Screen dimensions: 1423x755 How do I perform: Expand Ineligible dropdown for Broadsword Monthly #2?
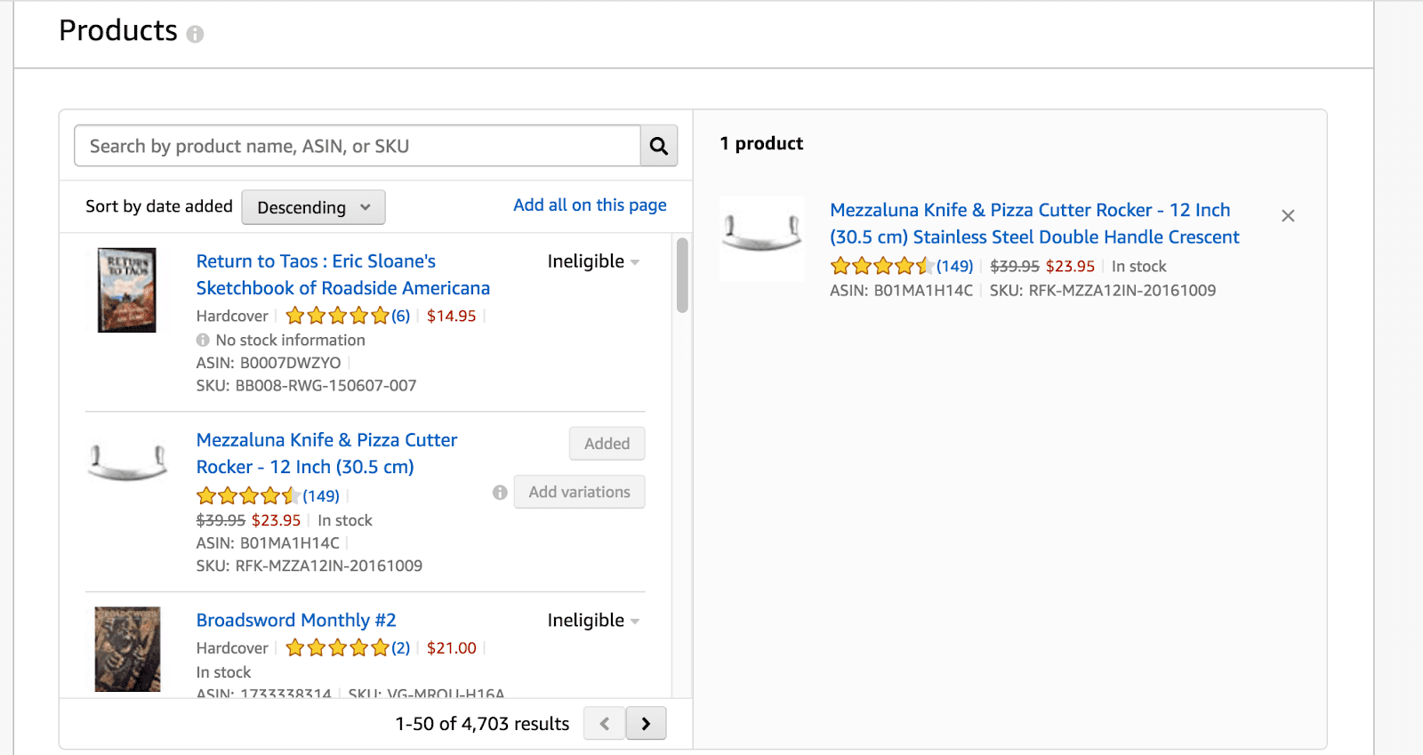coord(593,621)
